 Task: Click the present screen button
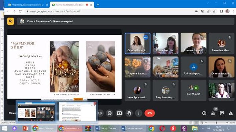click(120, 113)
